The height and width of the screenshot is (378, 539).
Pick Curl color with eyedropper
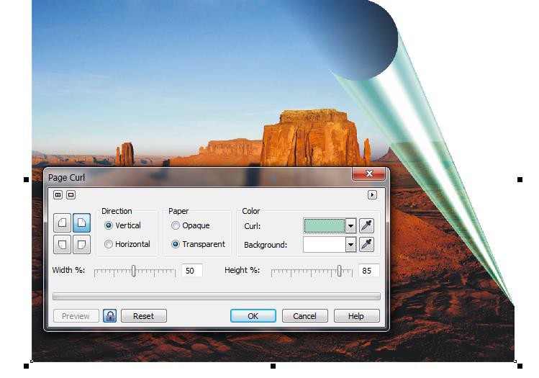[366, 225]
